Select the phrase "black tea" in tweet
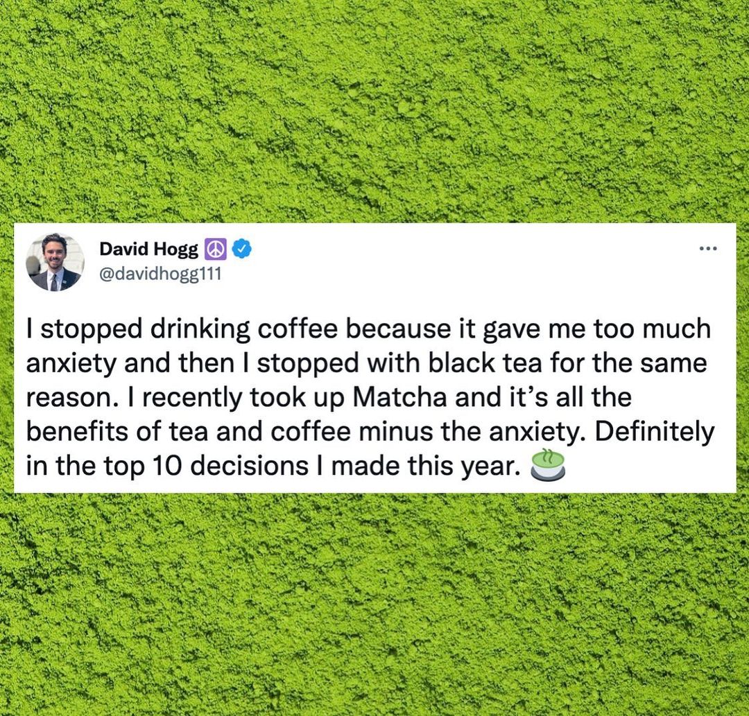Viewport: 749px width, 716px height. pyautogui.click(x=485, y=363)
